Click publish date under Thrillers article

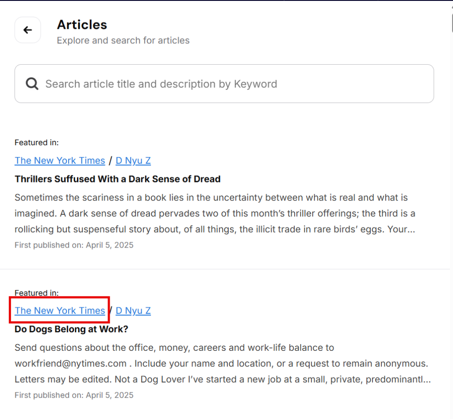[x=74, y=245]
